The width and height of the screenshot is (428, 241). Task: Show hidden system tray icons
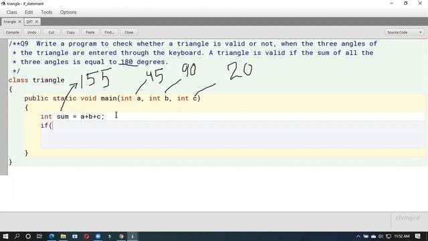(x=358, y=236)
